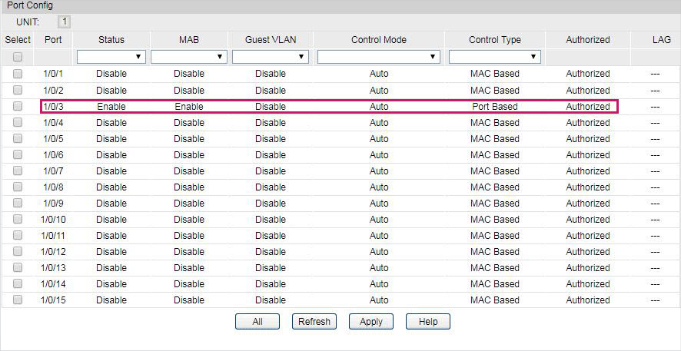
Task: Click the Authorized column header
Action: (x=587, y=39)
